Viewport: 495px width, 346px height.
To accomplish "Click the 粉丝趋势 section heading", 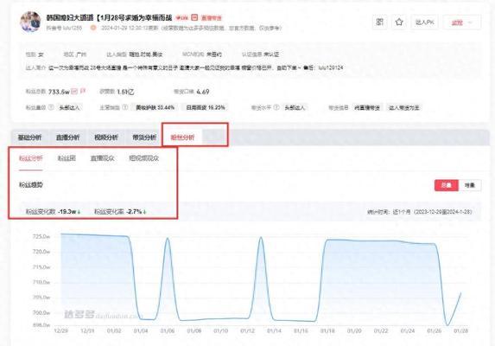I will (x=31, y=185).
